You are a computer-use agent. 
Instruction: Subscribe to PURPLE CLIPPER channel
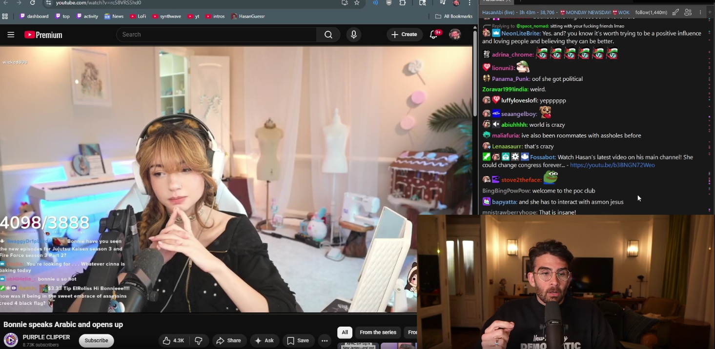pos(97,341)
